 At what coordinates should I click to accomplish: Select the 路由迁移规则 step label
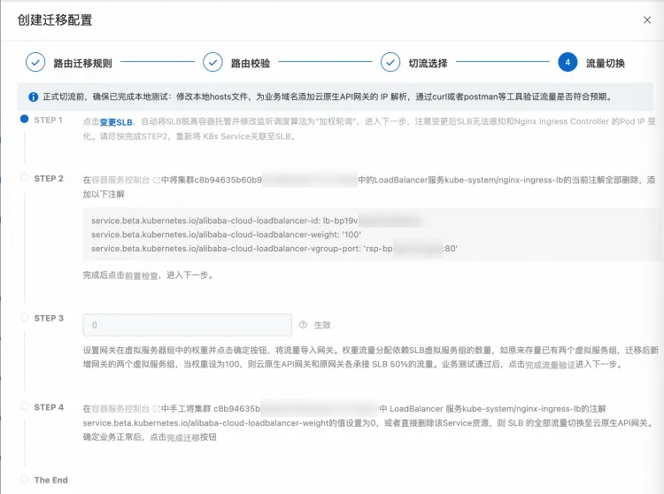tap(83, 64)
